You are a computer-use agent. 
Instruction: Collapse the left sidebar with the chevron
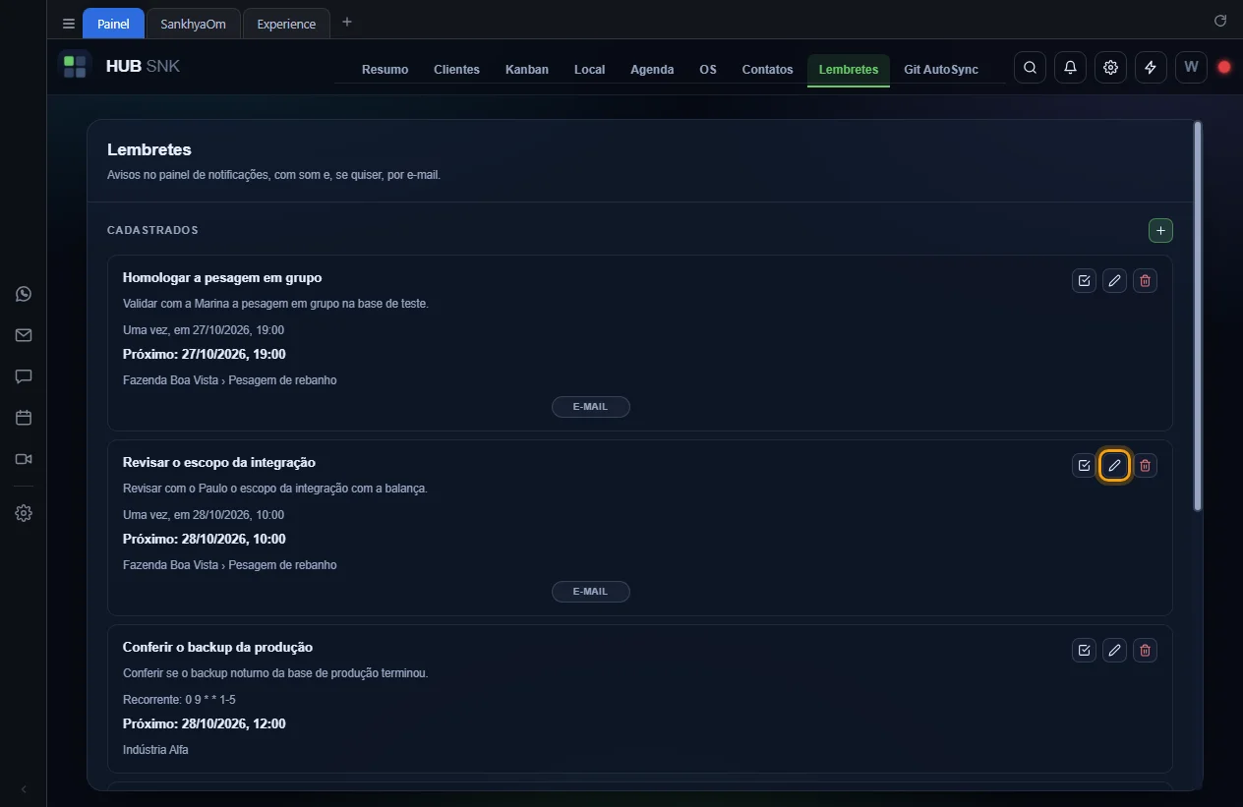(24, 789)
